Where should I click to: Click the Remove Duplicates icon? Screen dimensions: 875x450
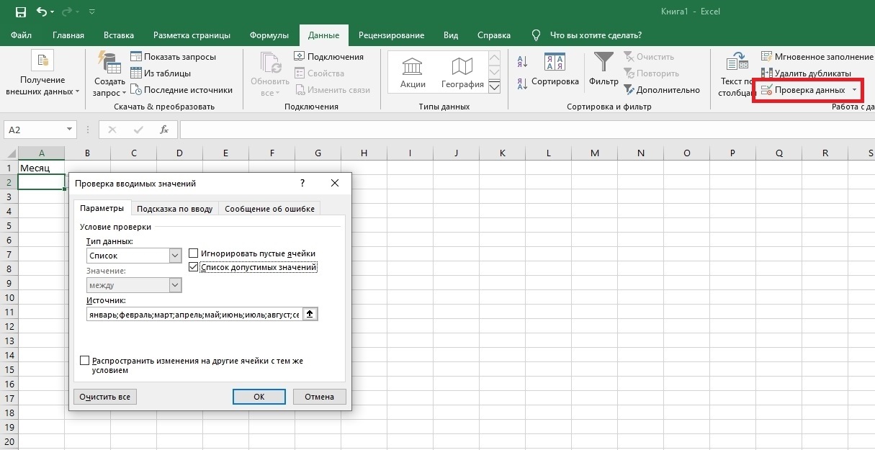click(x=766, y=73)
